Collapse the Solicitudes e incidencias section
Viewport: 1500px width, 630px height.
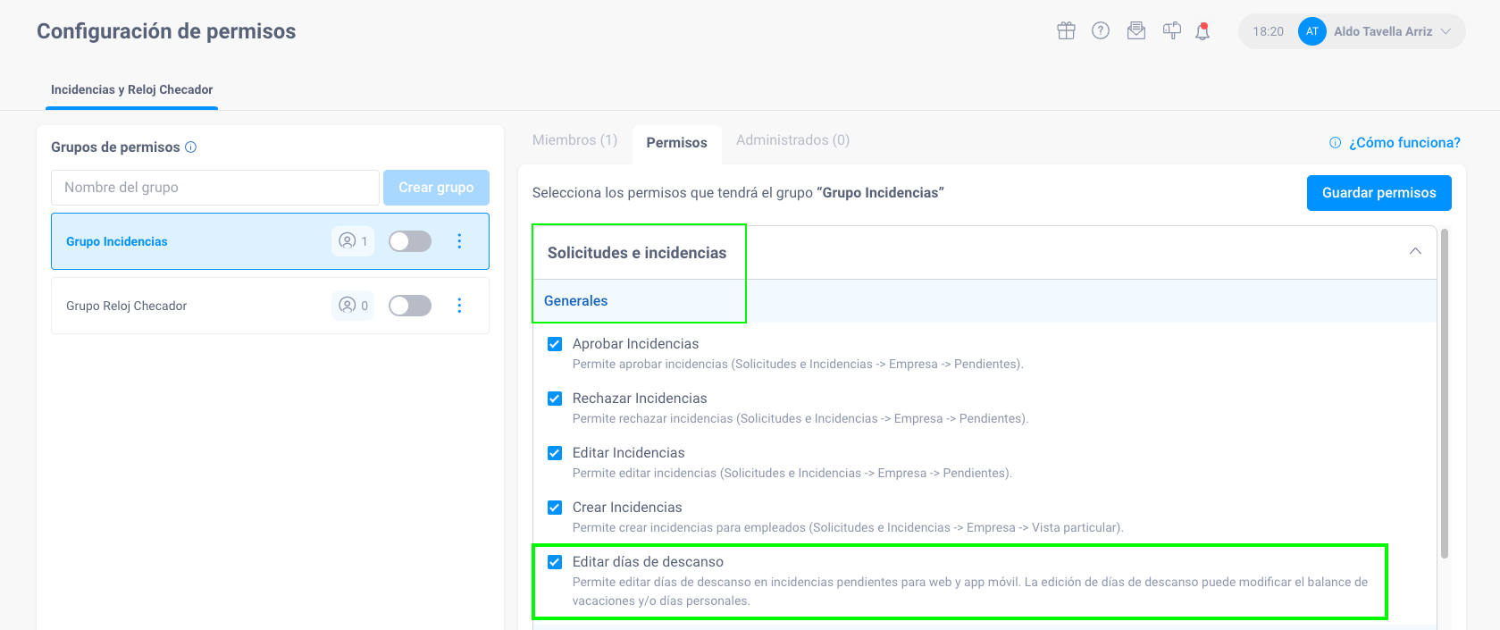(x=1415, y=251)
